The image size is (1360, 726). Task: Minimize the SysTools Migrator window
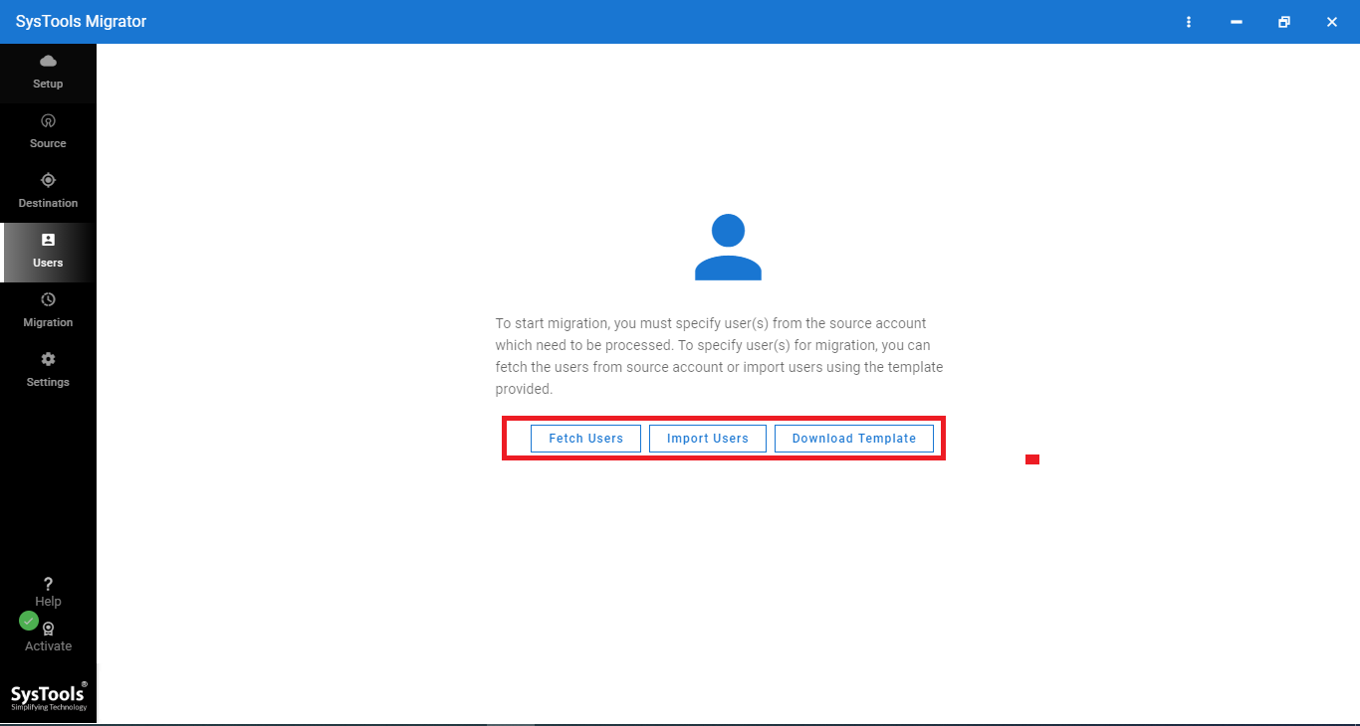click(x=1237, y=22)
